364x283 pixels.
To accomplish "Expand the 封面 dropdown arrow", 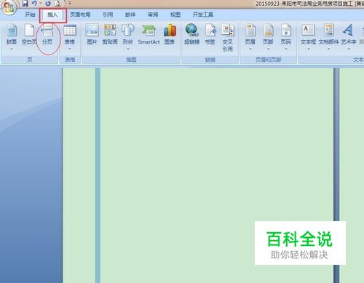I will [12, 49].
